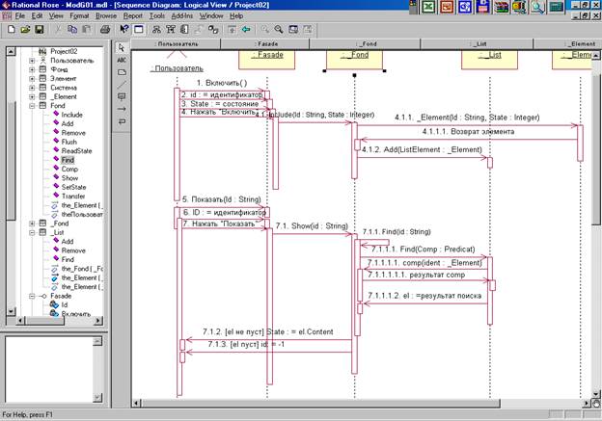
Task: Pick the Note tool in the toolbox
Action: tap(121, 71)
